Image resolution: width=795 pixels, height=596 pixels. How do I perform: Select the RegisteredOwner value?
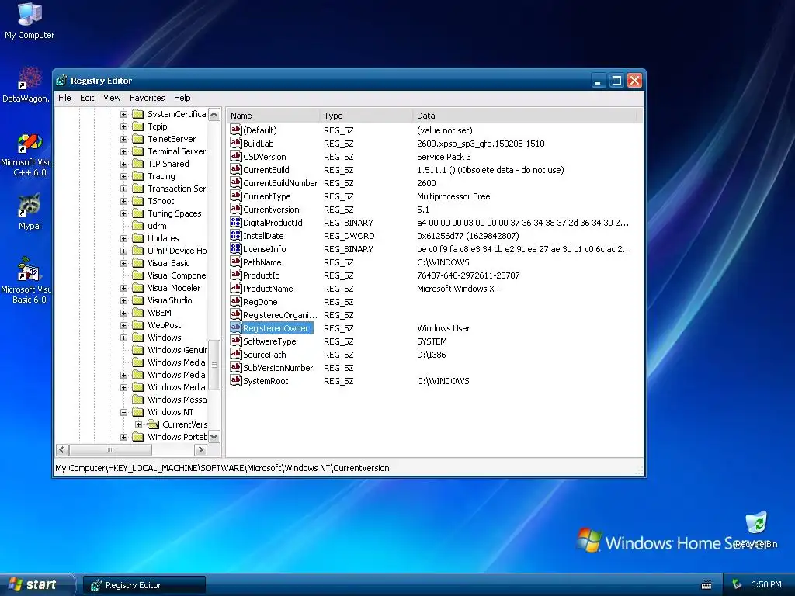(276, 328)
